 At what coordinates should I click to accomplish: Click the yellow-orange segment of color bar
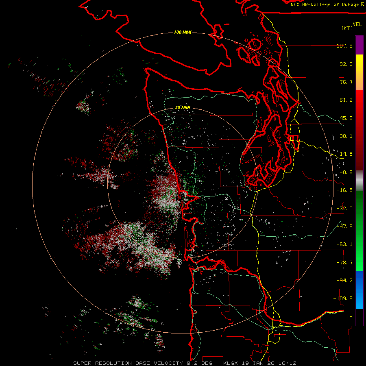coord(359,72)
